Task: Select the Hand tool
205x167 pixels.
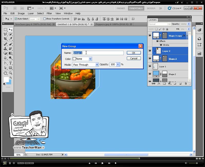Action: pyautogui.click(x=5, y=73)
